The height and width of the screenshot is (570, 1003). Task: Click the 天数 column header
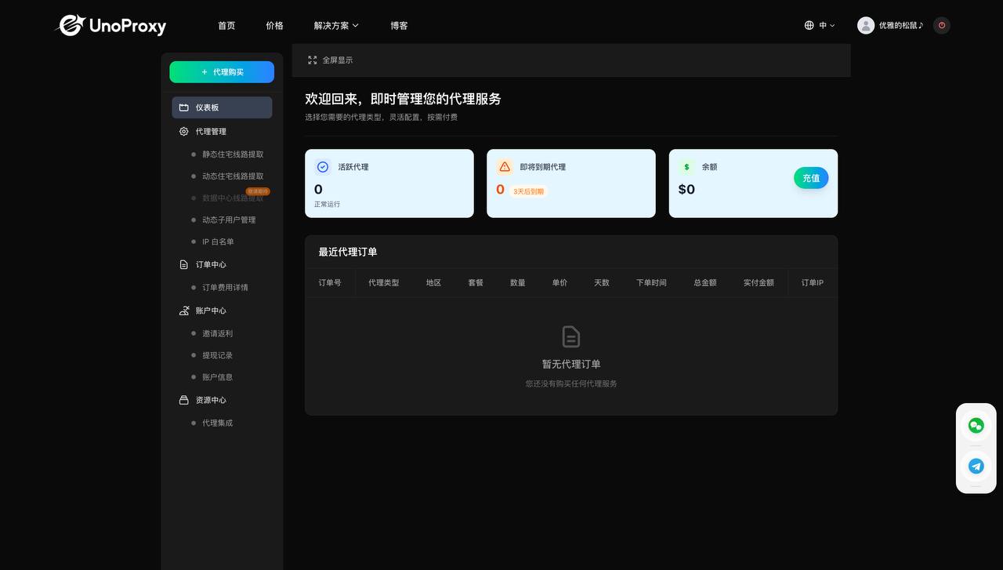[x=602, y=283]
